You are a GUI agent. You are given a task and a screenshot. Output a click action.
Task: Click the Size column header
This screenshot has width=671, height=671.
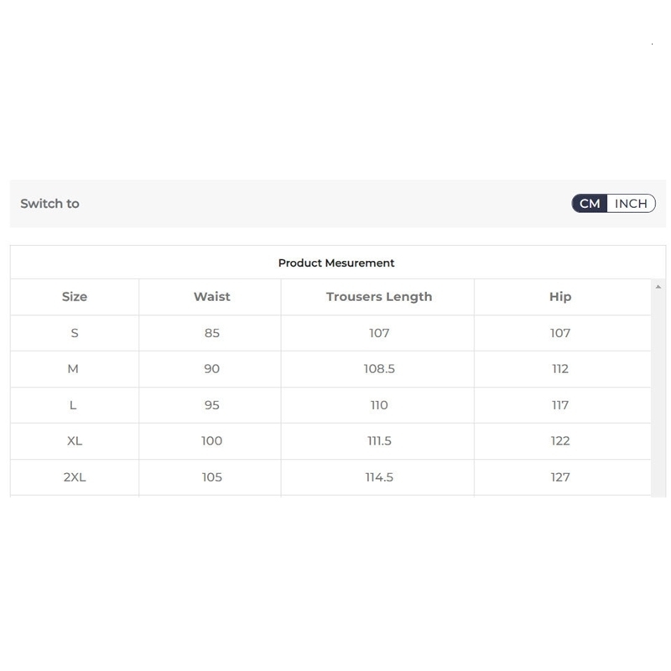[75, 297]
